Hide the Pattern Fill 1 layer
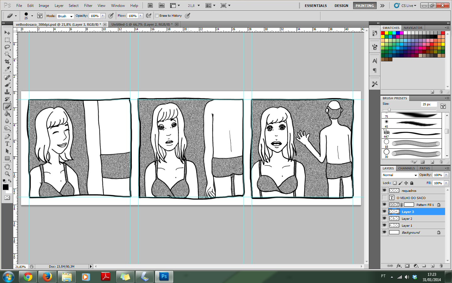 coord(384,204)
